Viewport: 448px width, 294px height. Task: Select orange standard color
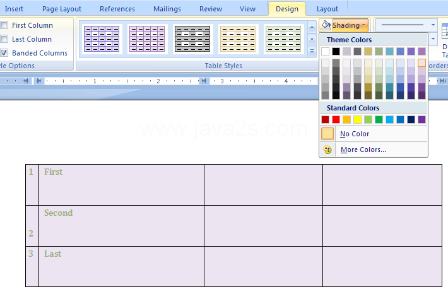(x=346, y=119)
